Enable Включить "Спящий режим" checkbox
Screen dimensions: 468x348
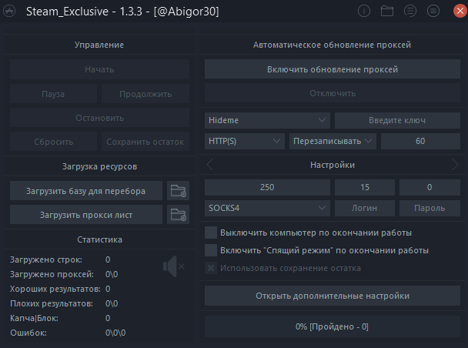coord(211,250)
